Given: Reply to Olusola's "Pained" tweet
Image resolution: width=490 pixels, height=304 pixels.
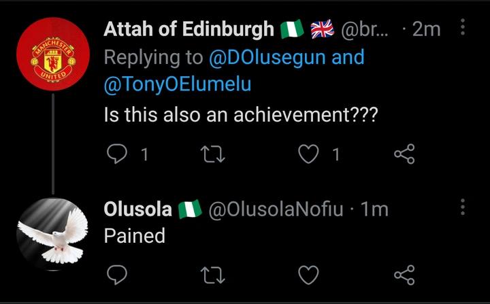Looking at the screenshot, I should (117, 275).
